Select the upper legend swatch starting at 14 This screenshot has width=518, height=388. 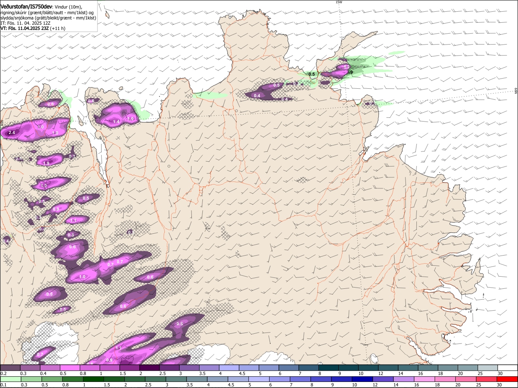[408, 368]
